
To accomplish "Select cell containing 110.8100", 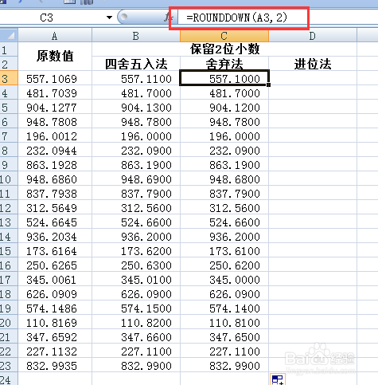I will click(x=224, y=323).
